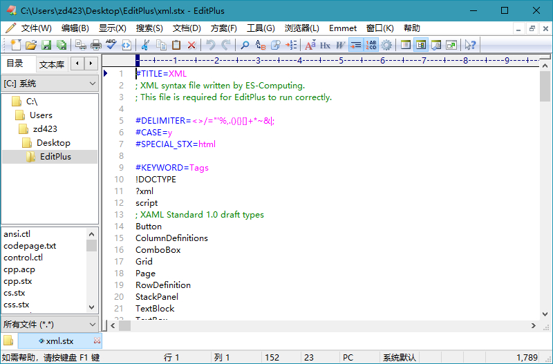Switch to the 文本库 side tab

point(52,64)
